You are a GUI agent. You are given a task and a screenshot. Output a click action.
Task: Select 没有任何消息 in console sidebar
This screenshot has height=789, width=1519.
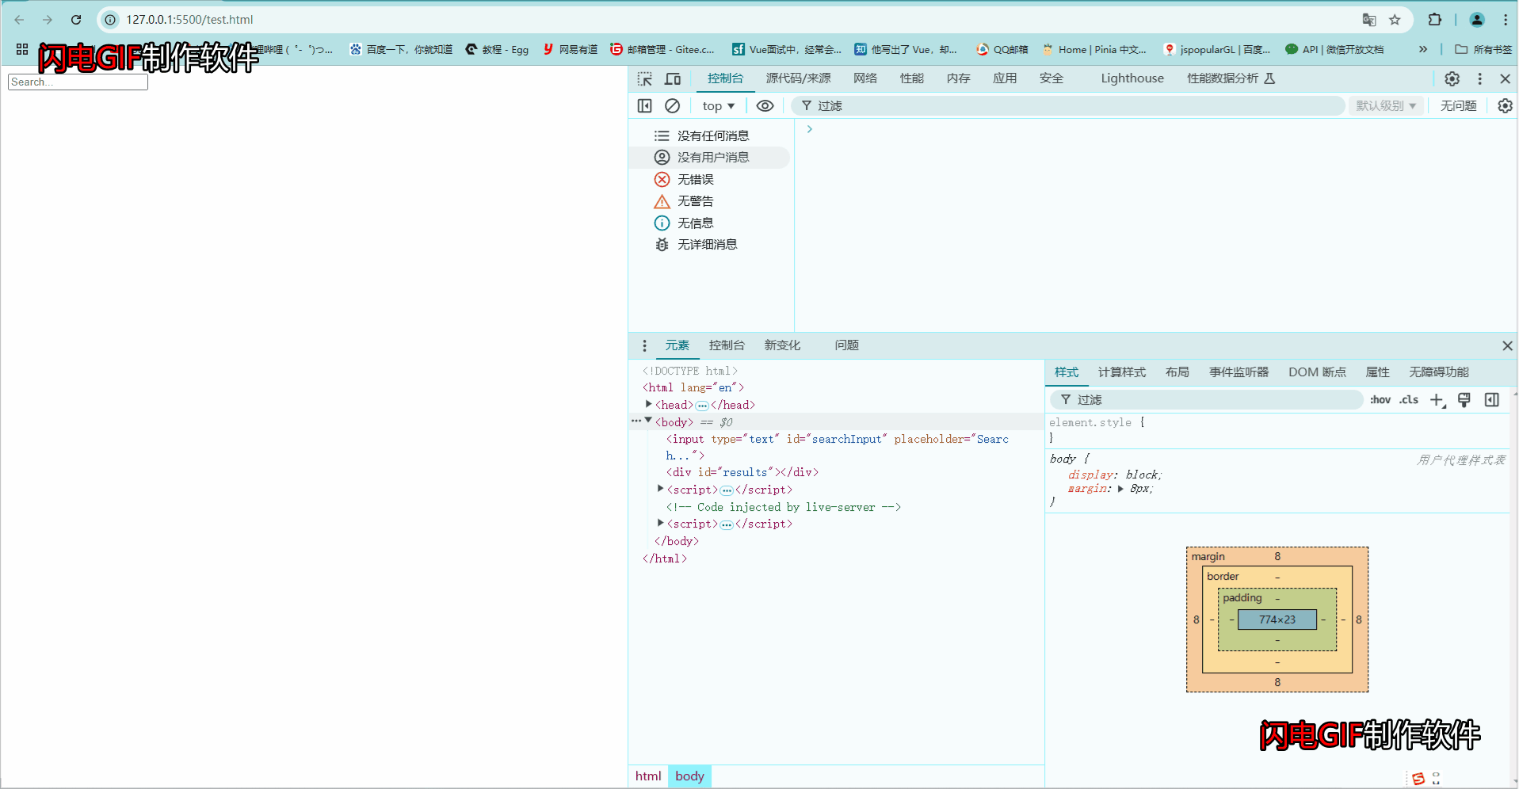tap(709, 135)
